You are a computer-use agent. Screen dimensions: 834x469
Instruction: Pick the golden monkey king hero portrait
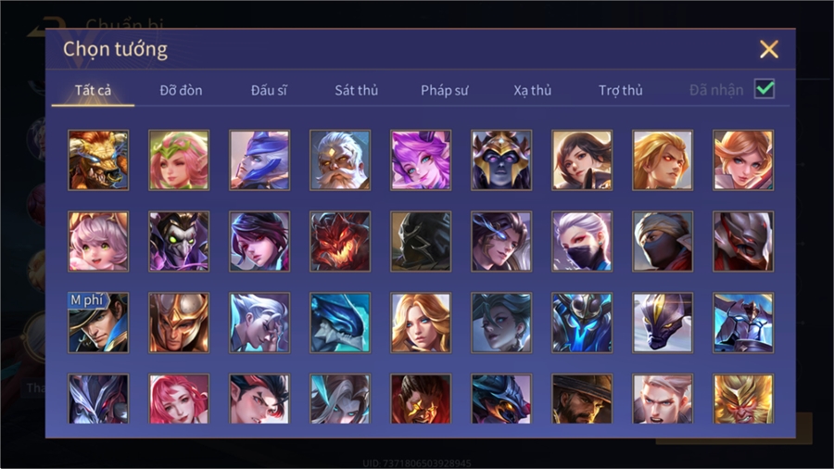tap(743, 399)
